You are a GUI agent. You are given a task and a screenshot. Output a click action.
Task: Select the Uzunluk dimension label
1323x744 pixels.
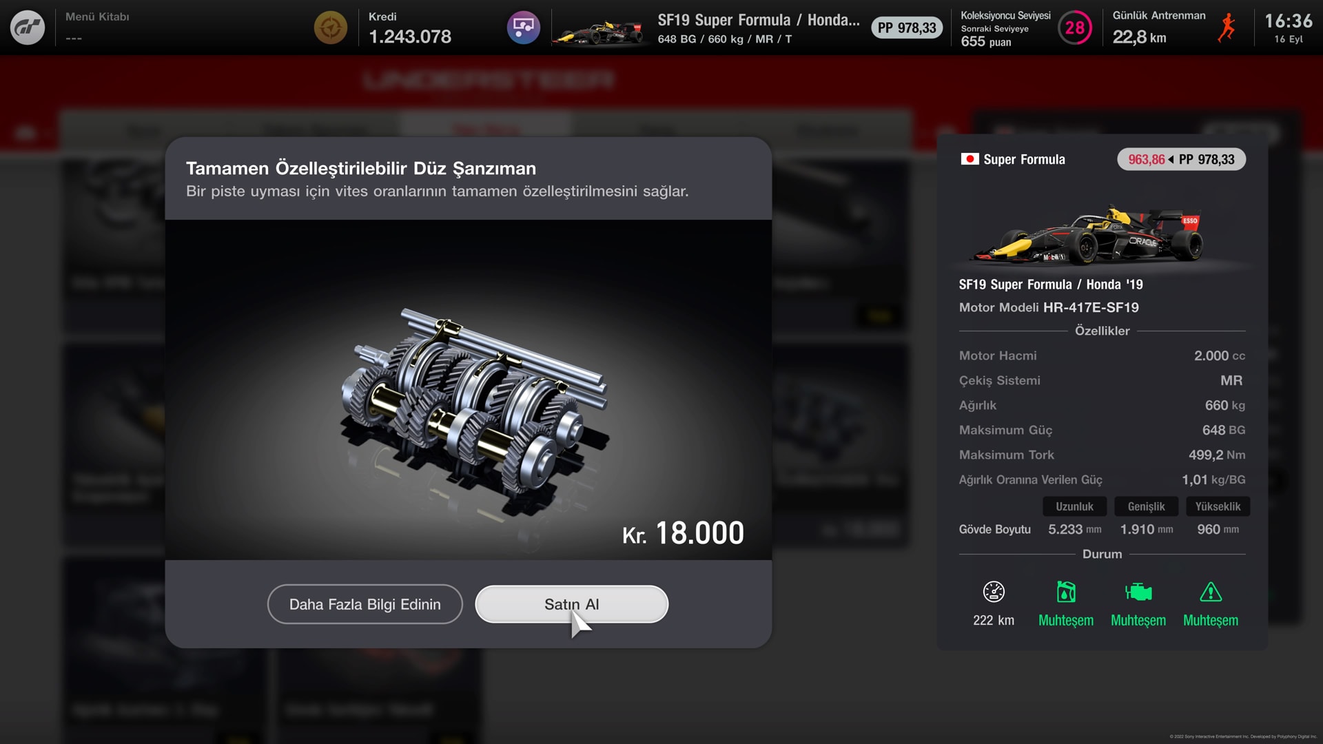coord(1074,506)
